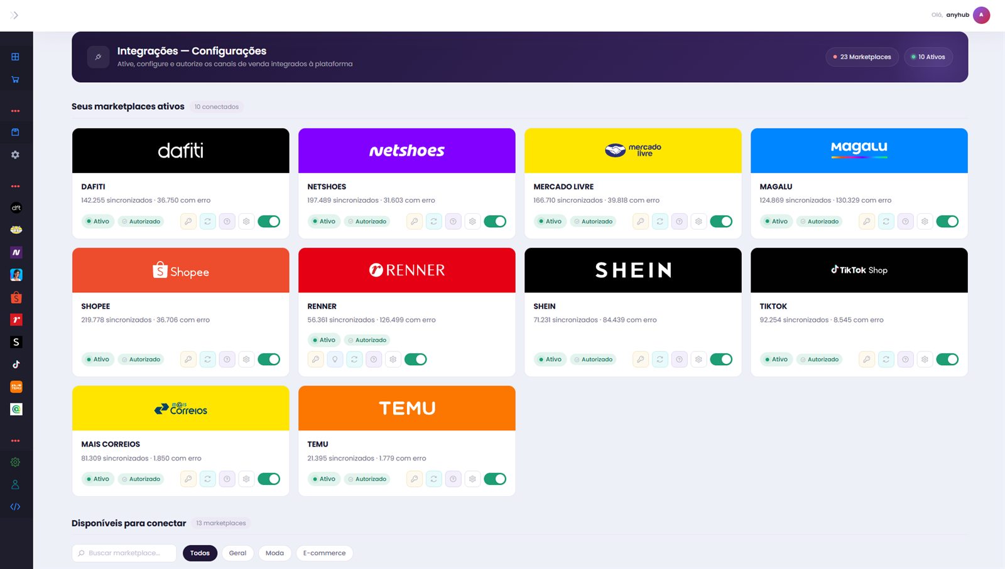Switch off the Magalu integration
The image size is (1005, 569).
pos(947,221)
